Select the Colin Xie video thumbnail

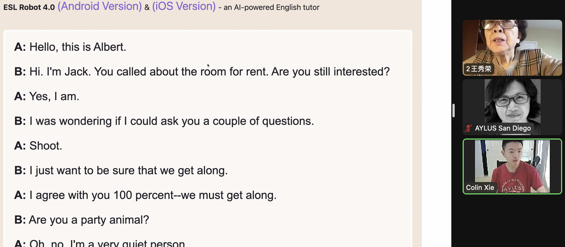(x=512, y=166)
